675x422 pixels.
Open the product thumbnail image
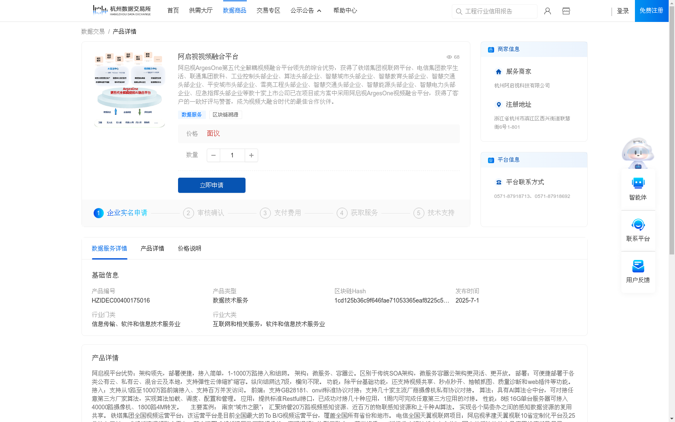coord(130,89)
